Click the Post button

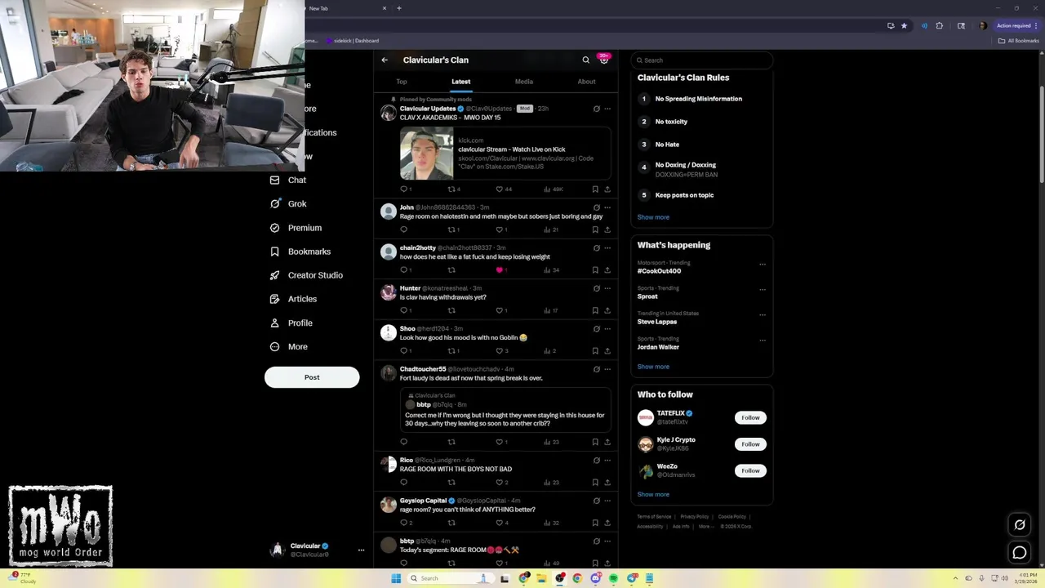(312, 377)
